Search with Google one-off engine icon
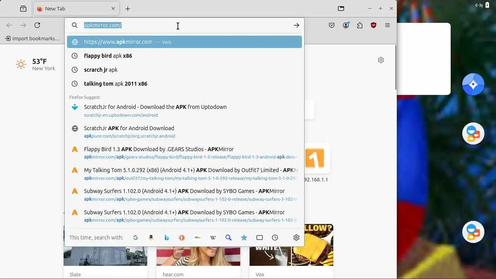 136,238
